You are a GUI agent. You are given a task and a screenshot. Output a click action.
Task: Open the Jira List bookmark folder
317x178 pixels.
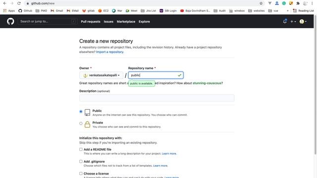pyautogui.click(x=148, y=11)
